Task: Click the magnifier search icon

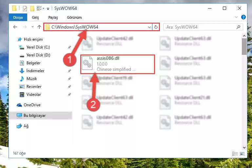Action: click(238, 27)
